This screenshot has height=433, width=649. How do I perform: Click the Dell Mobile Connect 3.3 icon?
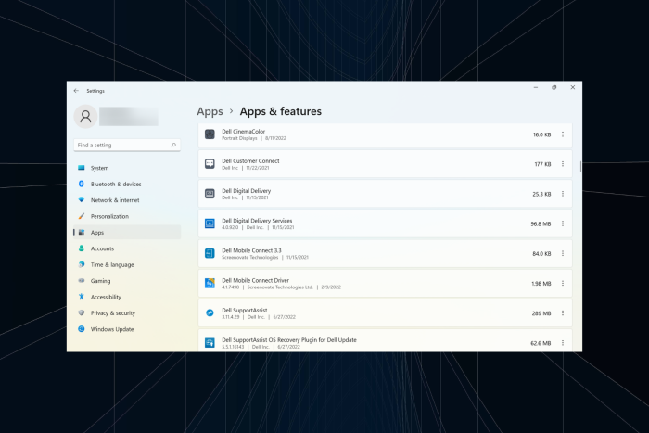[x=210, y=253]
